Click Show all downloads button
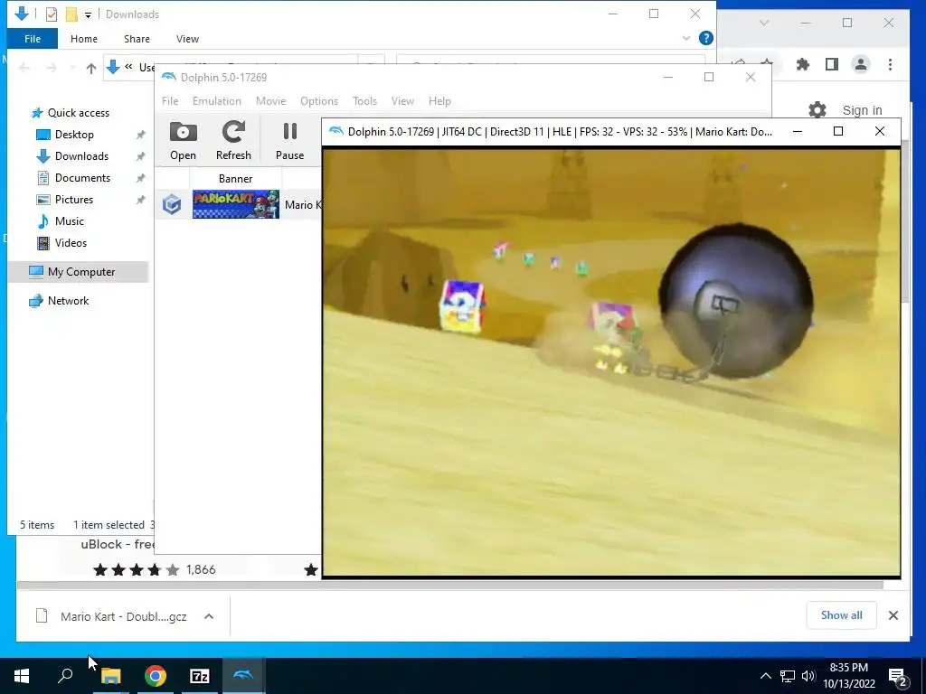Image resolution: width=926 pixels, height=694 pixels. pos(841,615)
